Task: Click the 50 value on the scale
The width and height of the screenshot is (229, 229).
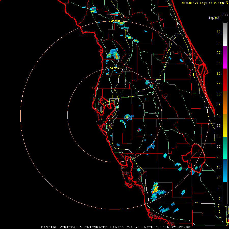Action: point(219,94)
